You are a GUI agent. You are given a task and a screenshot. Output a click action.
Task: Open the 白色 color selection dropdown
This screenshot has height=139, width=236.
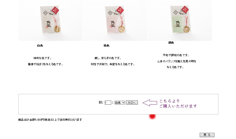[x=120, y=102]
